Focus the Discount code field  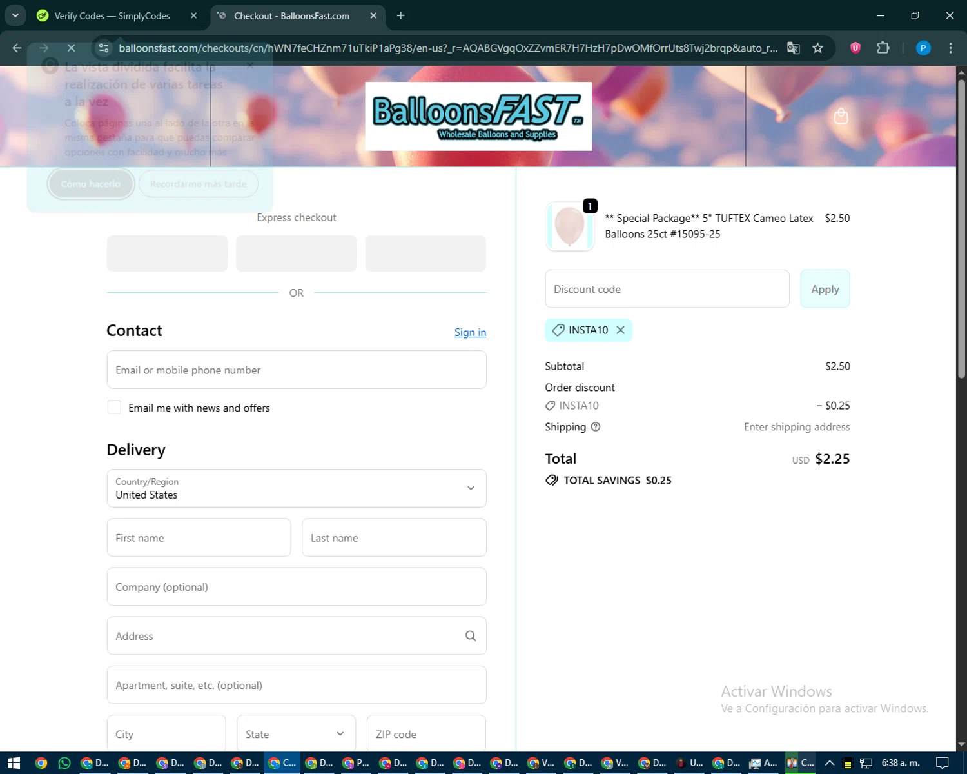pos(667,289)
